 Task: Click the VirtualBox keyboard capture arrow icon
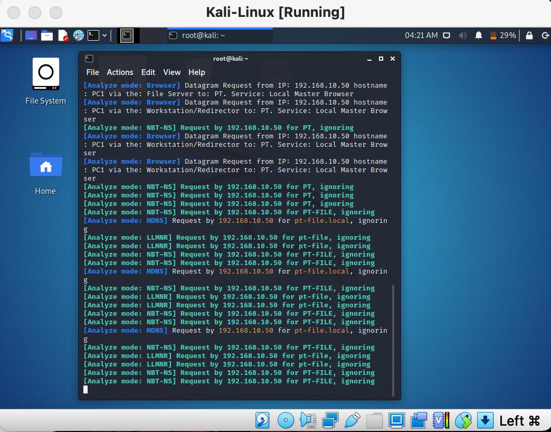(x=485, y=420)
